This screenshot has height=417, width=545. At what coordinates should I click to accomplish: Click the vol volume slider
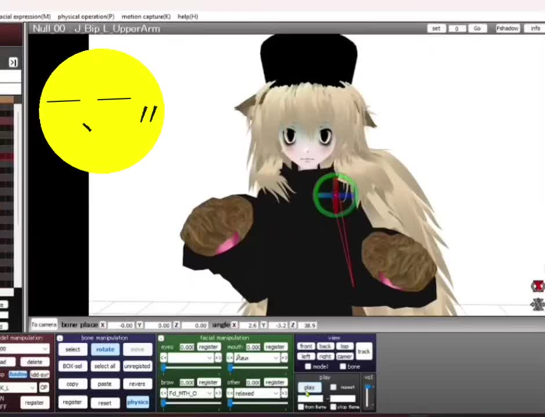click(368, 396)
